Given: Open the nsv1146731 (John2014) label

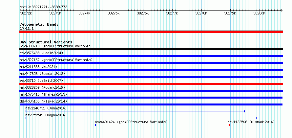Looking at the screenshot, I should click(46, 108).
